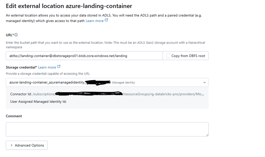Screen dimensions: 265x157
Task: Focus the Comment text area
Action: (107, 129)
